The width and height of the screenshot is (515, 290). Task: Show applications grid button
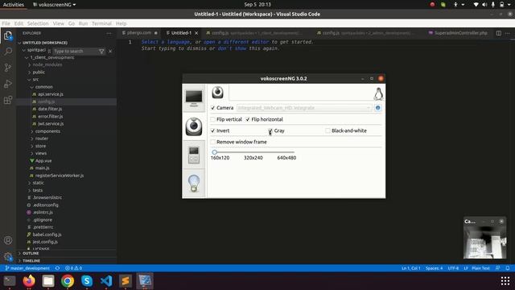click(x=505, y=281)
